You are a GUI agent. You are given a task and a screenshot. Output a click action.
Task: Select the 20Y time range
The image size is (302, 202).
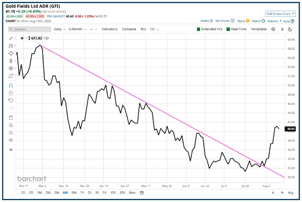click(122, 192)
